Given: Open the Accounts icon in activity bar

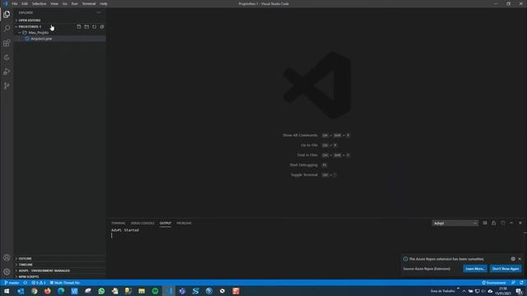Looking at the screenshot, I should 7,257.
